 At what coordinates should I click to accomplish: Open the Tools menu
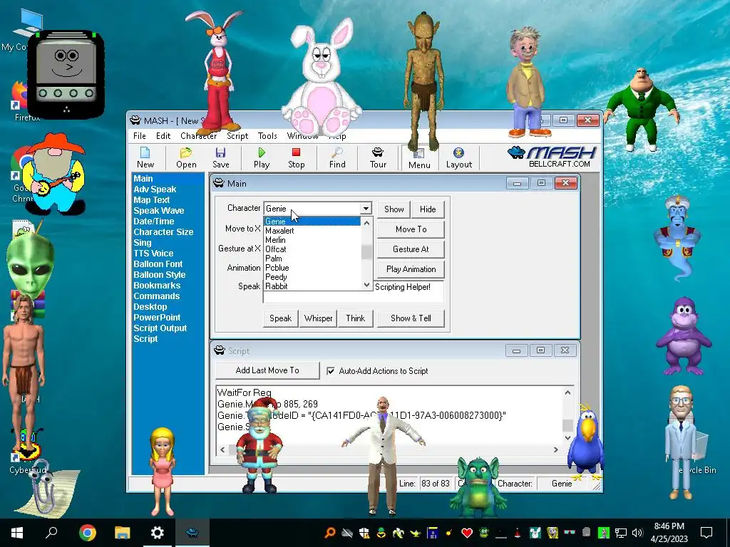(267, 136)
